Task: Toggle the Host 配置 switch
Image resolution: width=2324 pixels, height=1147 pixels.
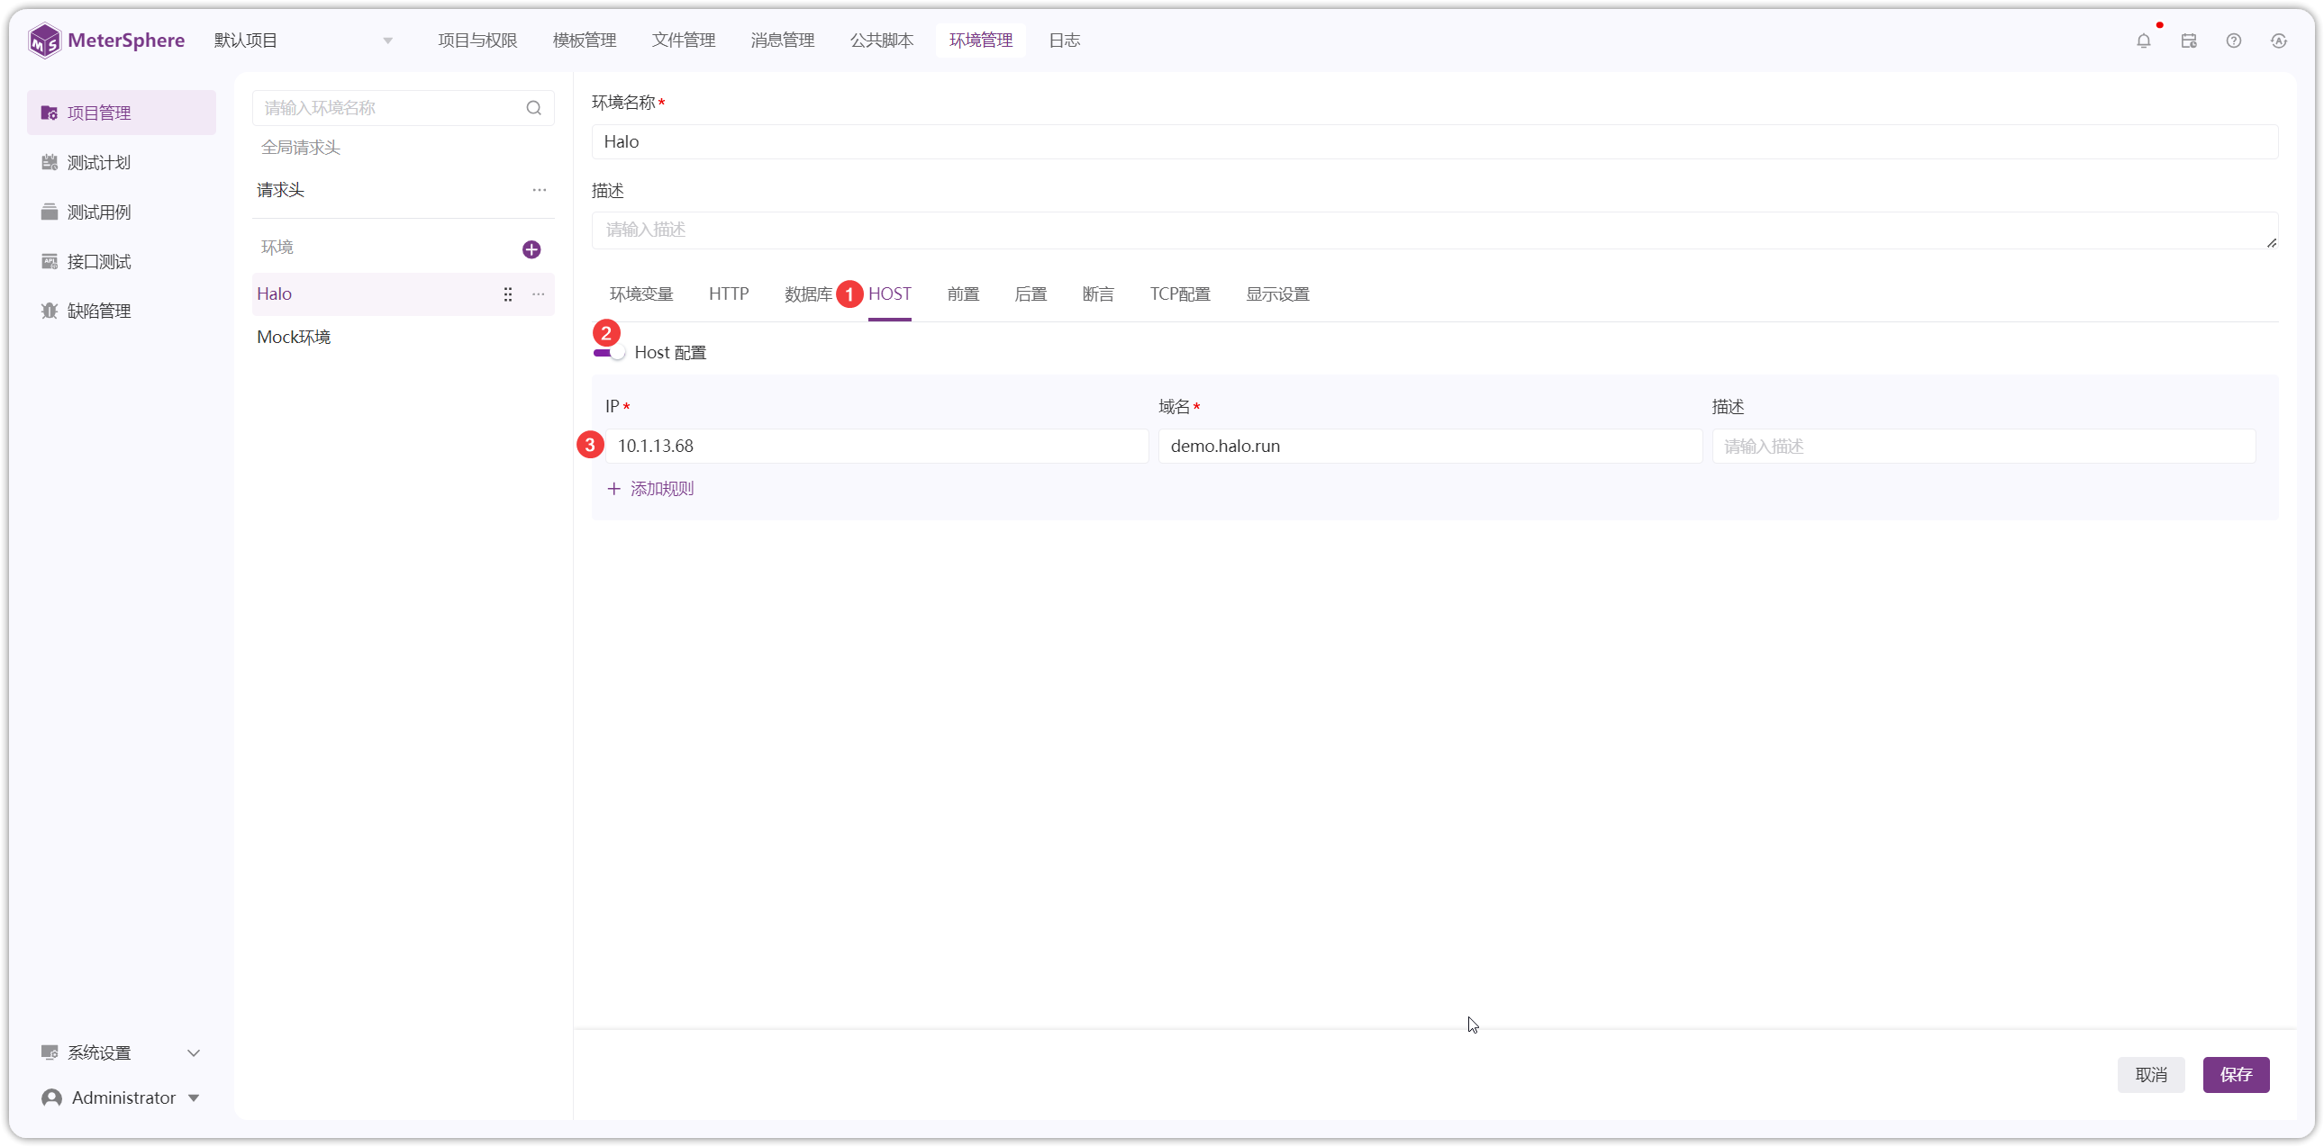Action: (x=609, y=353)
